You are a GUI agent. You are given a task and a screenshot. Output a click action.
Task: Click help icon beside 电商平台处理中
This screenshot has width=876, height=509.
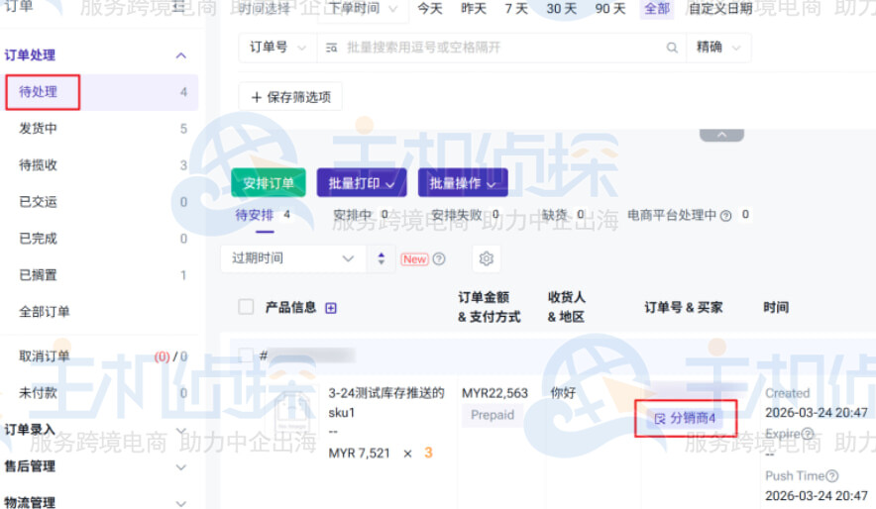[x=725, y=216]
